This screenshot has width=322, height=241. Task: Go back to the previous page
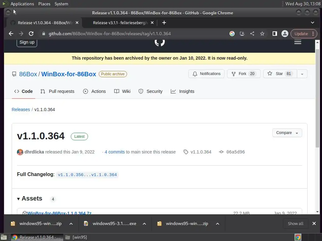click(11, 34)
